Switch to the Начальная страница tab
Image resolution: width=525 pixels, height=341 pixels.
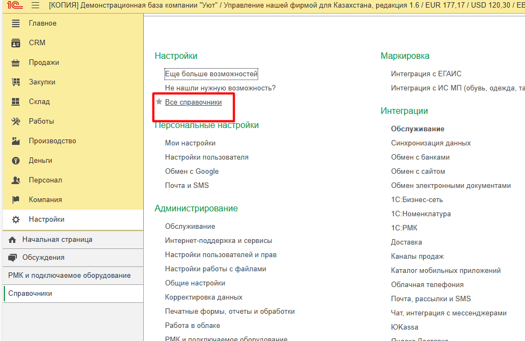click(57, 240)
